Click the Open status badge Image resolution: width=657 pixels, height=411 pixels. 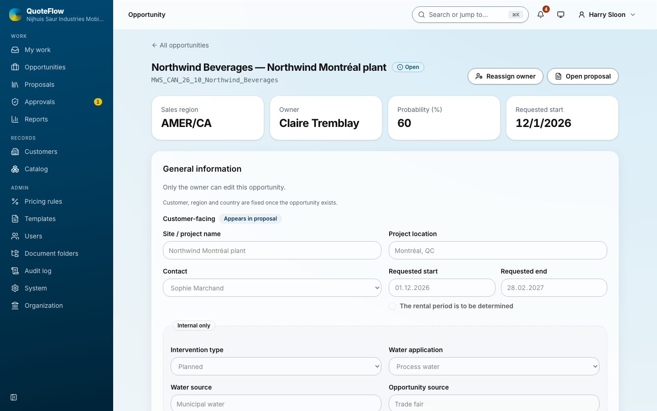click(x=408, y=67)
